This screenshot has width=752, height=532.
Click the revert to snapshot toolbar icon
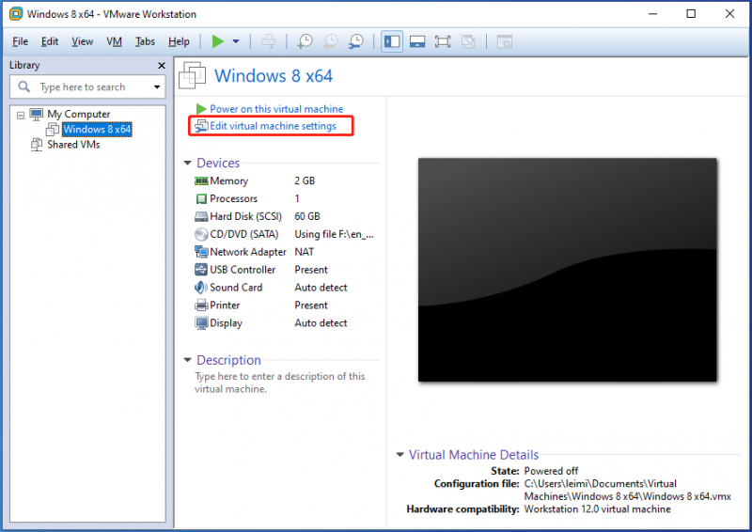[x=331, y=41]
